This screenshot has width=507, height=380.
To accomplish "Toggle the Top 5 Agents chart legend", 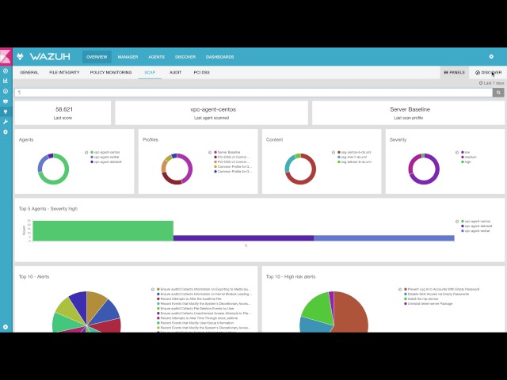I will [457, 222].
